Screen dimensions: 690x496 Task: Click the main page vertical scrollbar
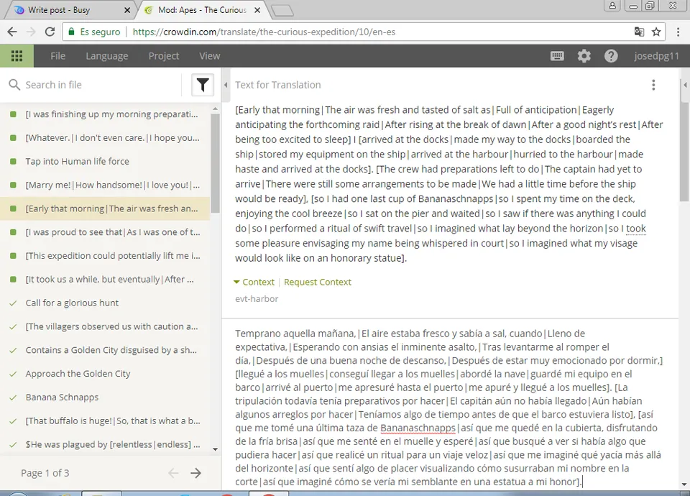click(685, 152)
